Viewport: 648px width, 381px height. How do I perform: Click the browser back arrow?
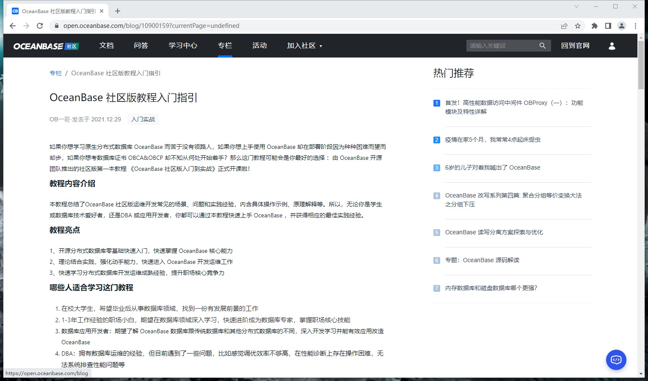click(13, 26)
